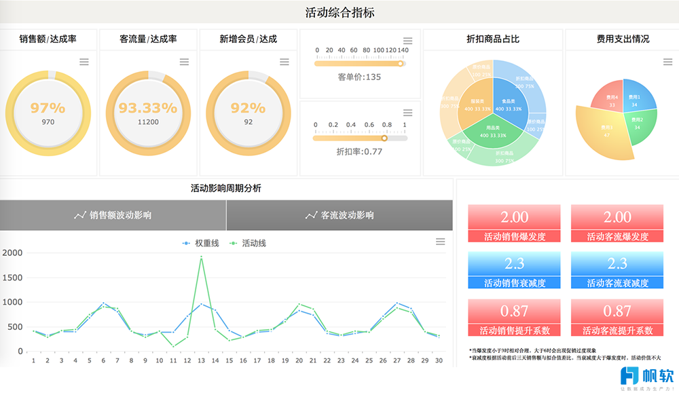Click the 活动客流爆发度 2.00 card
Viewport: 679px width, 393px height.
pos(617,223)
